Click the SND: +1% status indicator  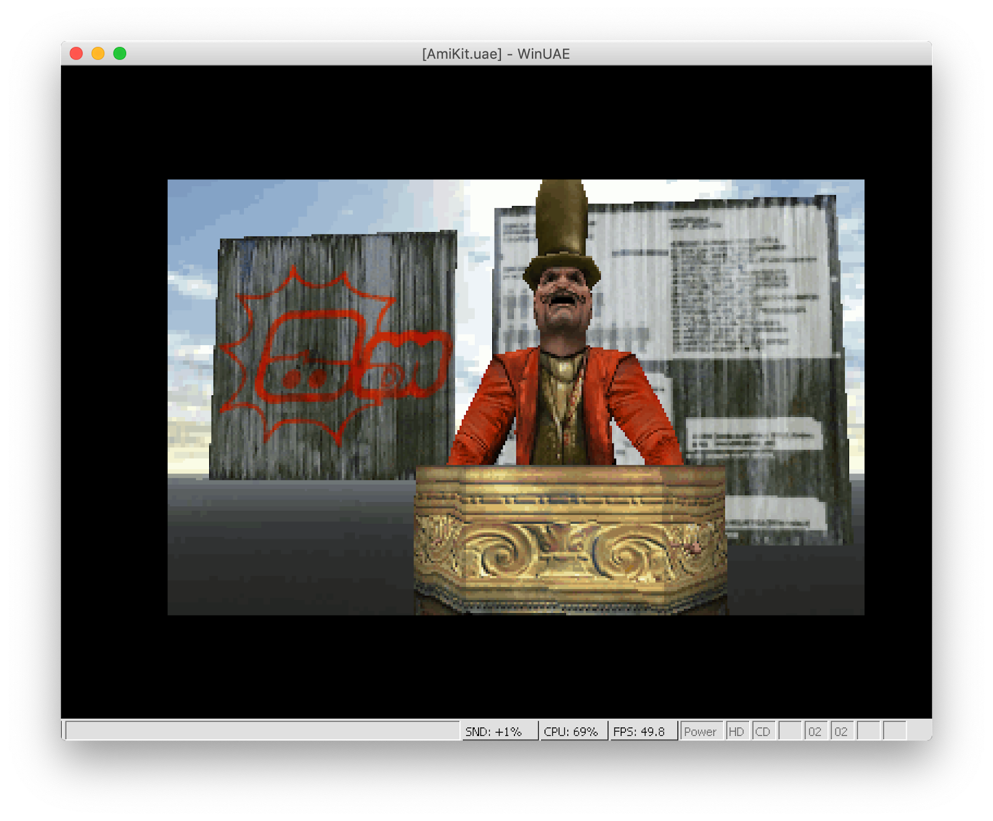(x=499, y=731)
